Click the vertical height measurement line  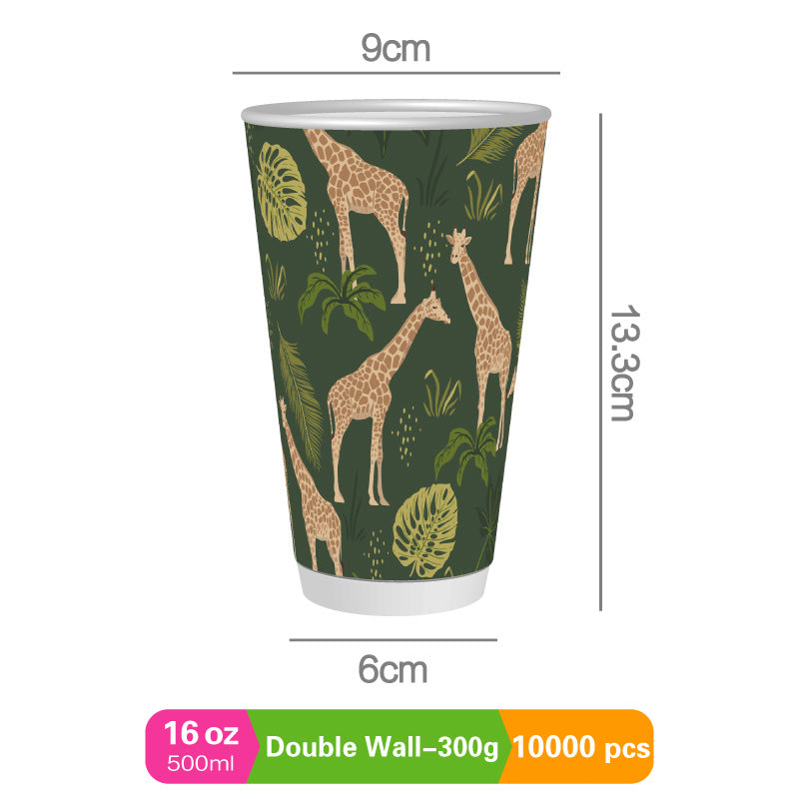coord(601,362)
